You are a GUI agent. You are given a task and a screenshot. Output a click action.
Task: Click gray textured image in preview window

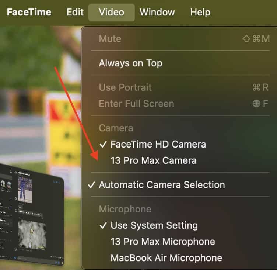(32, 235)
